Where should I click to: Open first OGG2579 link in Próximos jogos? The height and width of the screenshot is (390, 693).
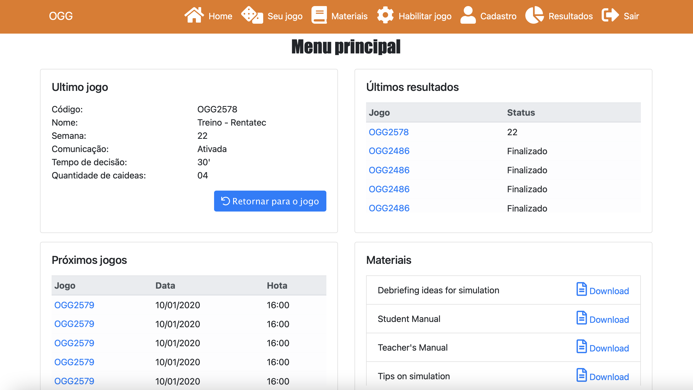click(x=74, y=305)
